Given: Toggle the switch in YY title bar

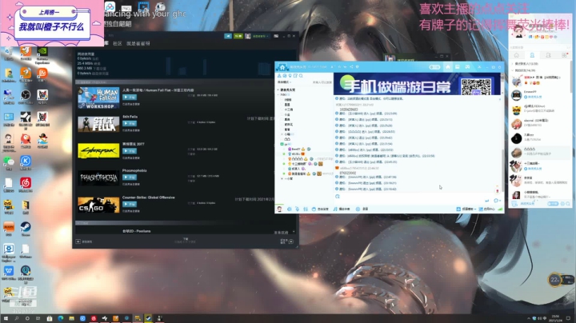Looking at the screenshot, I should [x=434, y=67].
